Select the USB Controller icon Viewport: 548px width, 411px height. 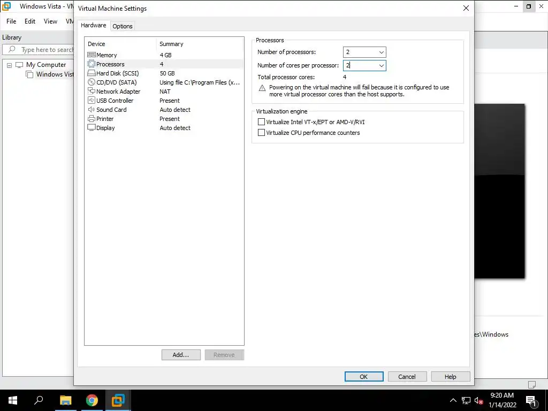[91, 100]
